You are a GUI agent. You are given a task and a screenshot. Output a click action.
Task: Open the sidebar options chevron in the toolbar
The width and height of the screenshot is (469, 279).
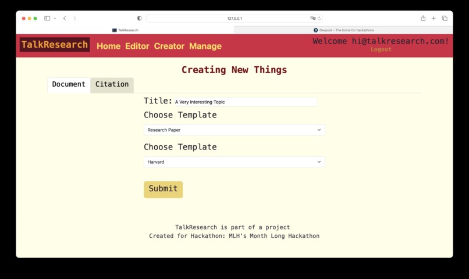[x=55, y=19]
